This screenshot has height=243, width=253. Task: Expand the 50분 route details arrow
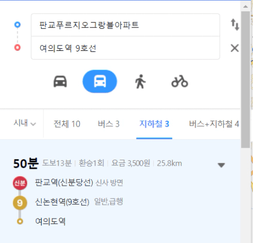tap(221, 165)
